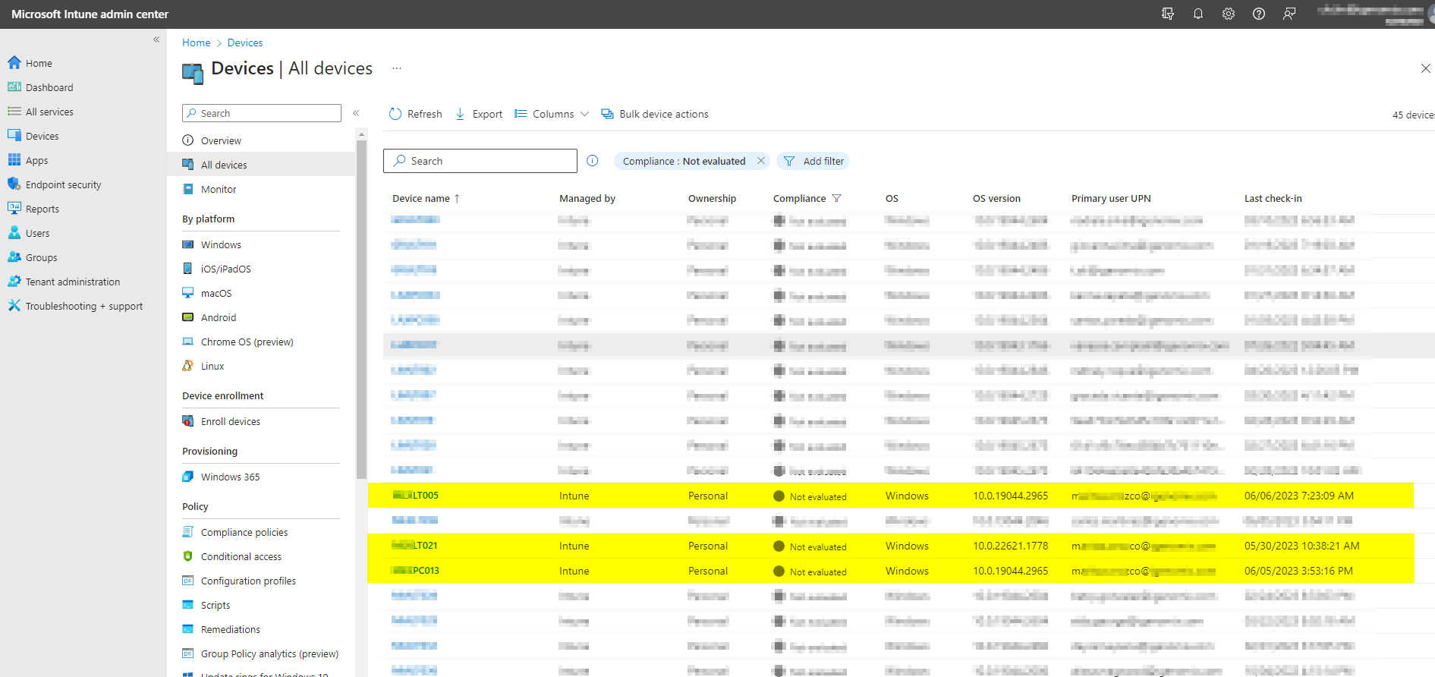Screen dimensions: 1435x677
Task: Sort by Ownership column
Action: click(x=712, y=198)
